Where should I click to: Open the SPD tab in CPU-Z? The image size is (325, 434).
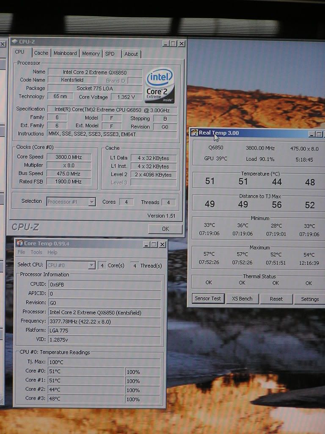[110, 54]
